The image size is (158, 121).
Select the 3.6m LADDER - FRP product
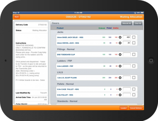tap(65, 66)
